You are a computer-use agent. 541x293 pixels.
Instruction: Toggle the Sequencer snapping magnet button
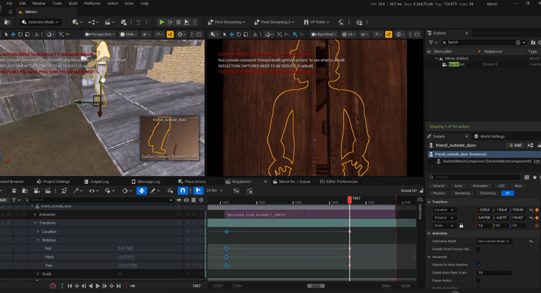pos(183,191)
